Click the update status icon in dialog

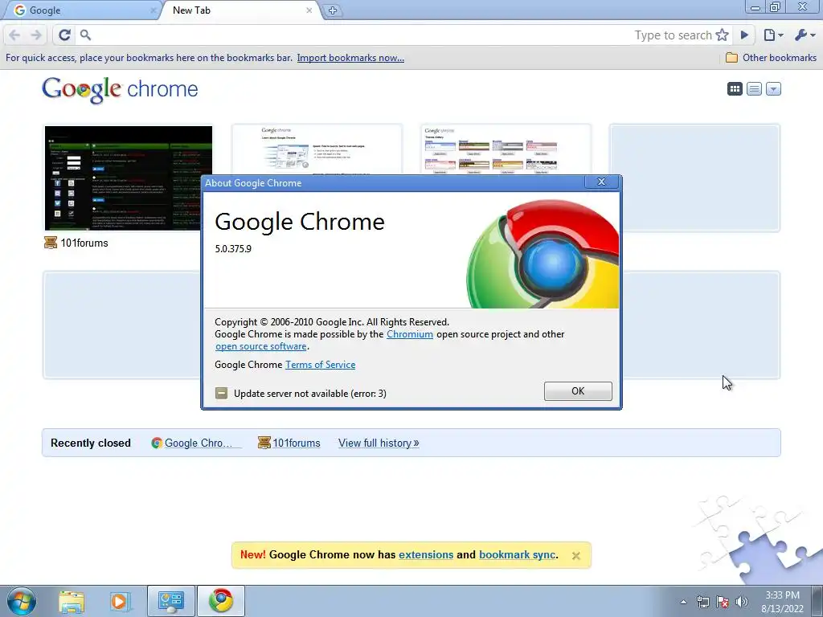222,393
